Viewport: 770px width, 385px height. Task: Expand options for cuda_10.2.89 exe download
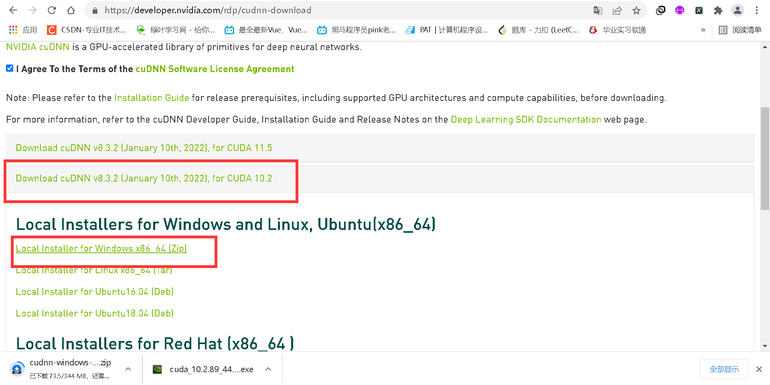point(268,369)
